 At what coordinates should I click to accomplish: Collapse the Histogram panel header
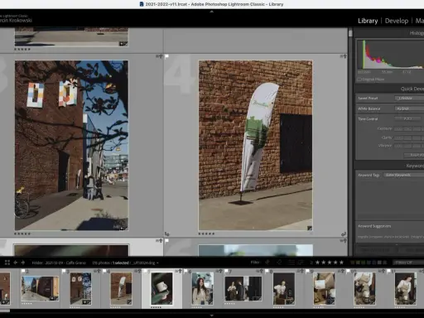390,33
